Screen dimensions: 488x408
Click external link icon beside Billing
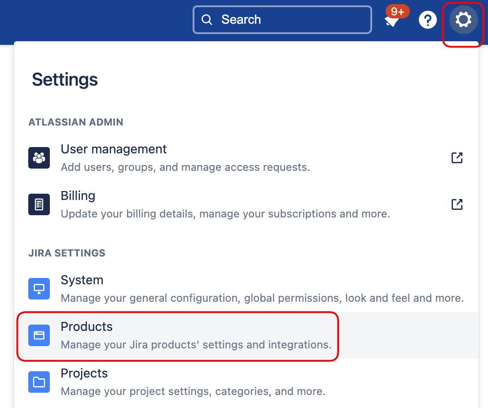pos(457,204)
